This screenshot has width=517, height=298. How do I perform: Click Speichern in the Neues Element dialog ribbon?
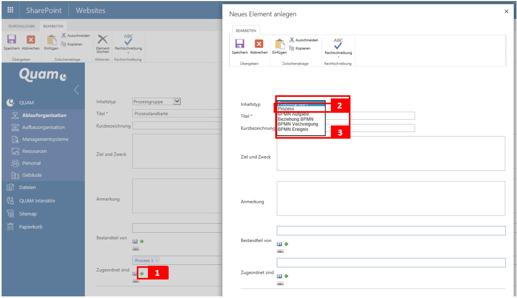(240, 46)
